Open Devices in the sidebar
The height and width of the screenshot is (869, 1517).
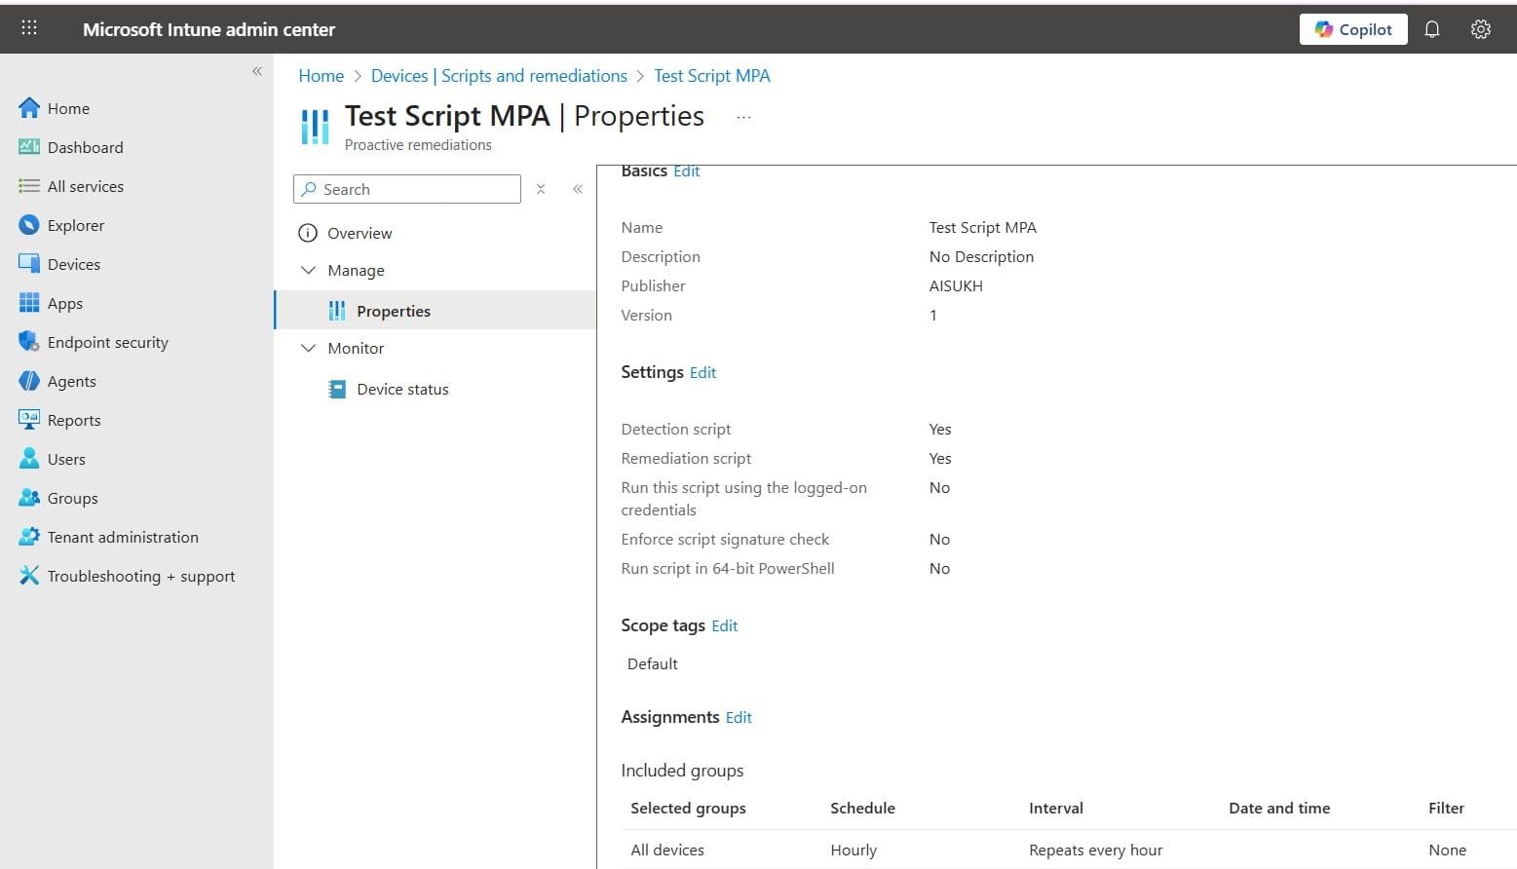pyautogui.click(x=74, y=264)
